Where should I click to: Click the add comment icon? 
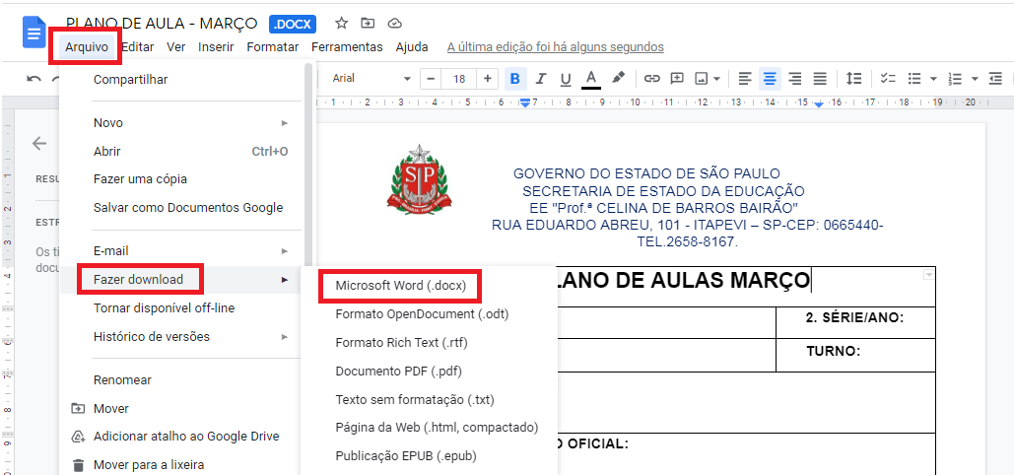click(677, 79)
